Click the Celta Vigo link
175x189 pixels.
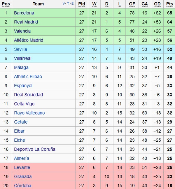click(24, 104)
